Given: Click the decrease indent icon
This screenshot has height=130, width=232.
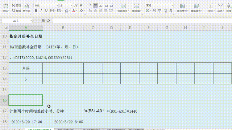Looking at the screenshot, I should (x=106, y=5).
